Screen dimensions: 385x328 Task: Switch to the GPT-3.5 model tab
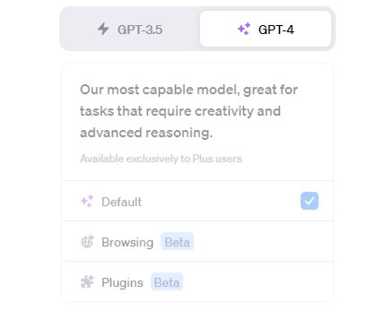pyautogui.click(x=130, y=29)
